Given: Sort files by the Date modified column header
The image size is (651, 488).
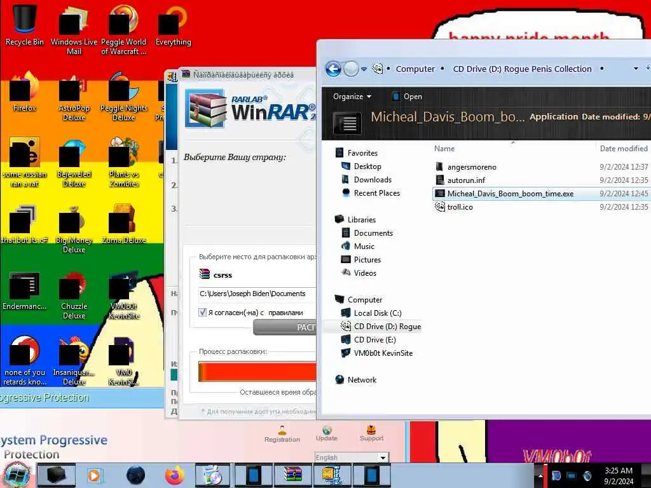Looking at the screenshot, I should (x=624, y=149).
